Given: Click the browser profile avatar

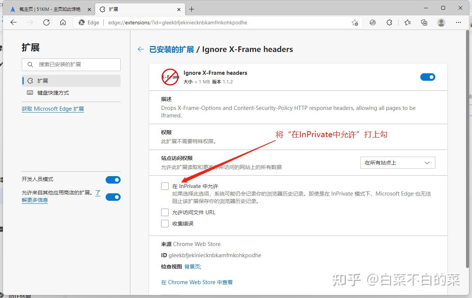Looking at the screenshot, I should pos(441,22).
